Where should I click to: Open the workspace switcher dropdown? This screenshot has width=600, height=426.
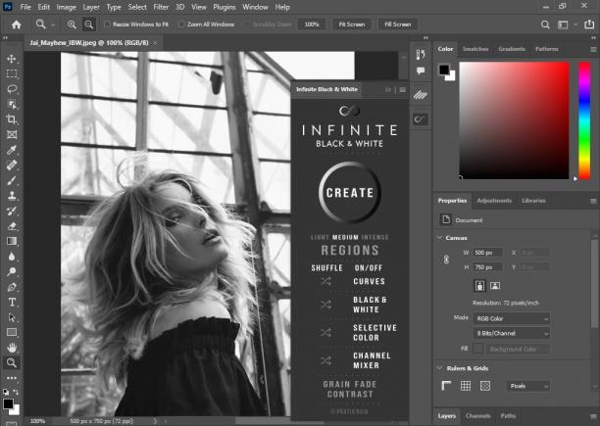(565, 24)
